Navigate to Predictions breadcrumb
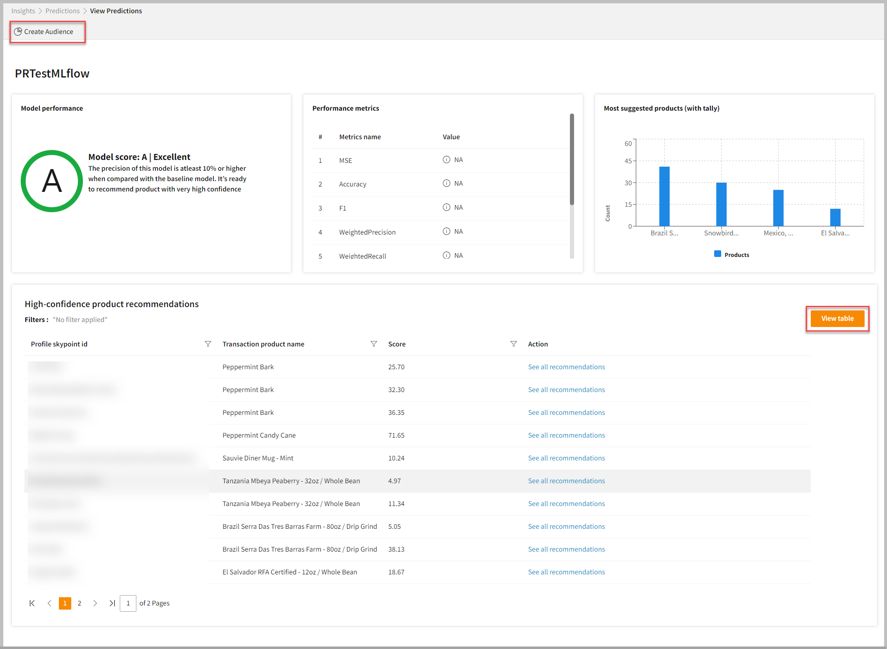 point(62,11)
